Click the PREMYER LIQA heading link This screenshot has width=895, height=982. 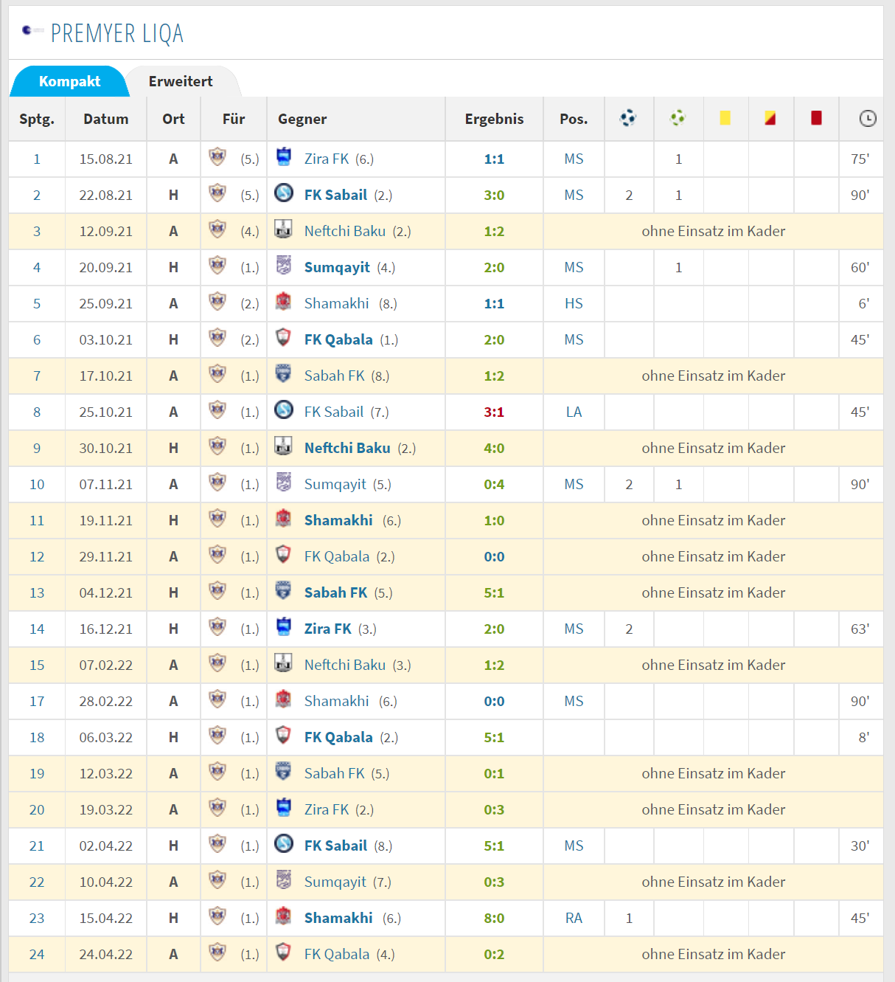click(116, 33)
